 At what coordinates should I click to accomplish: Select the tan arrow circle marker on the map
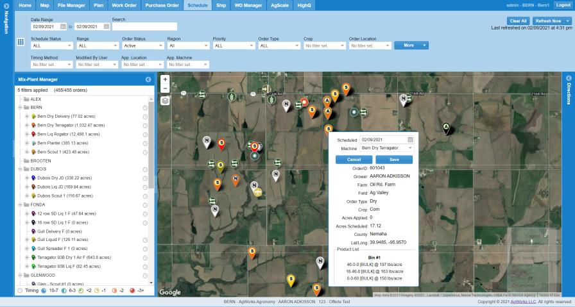[x=266, y=88]
